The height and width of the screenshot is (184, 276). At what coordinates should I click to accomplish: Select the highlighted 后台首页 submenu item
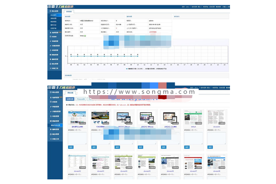[x=54, y=15]
